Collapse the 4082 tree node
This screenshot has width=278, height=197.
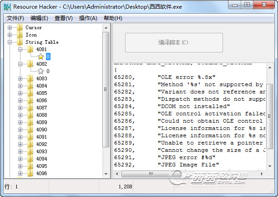tap(20, 64)
